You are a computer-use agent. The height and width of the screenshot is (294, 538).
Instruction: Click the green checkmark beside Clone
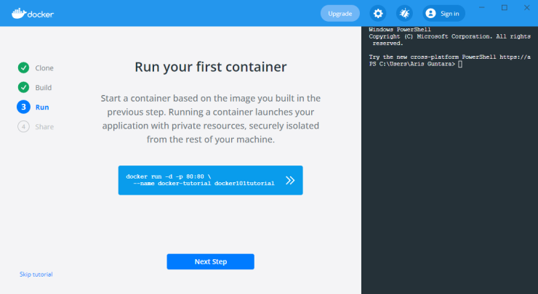[24, 68]
